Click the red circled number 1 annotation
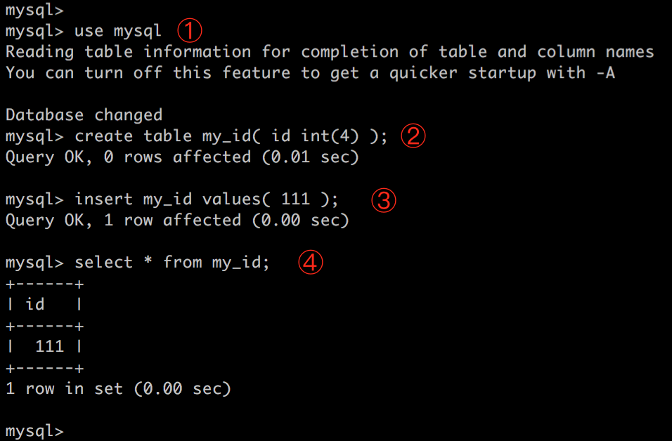 pyautogui.click(x=189, y=30)
